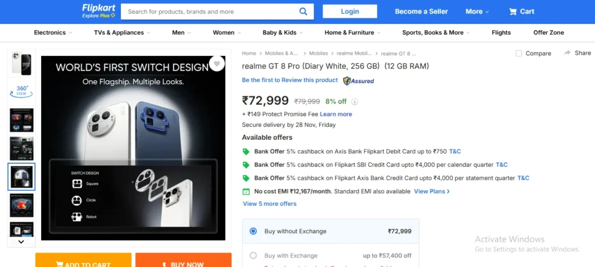This screenshot has height=267, width=595.
Task: Select Buy with Exchange option
Action: [253, 255]
